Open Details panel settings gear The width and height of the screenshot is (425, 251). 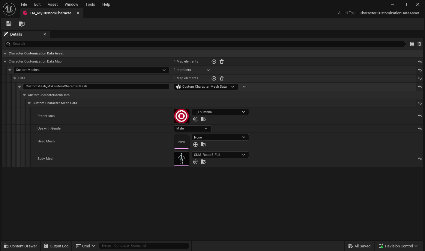pyautogui.click(x=419, y=44)
